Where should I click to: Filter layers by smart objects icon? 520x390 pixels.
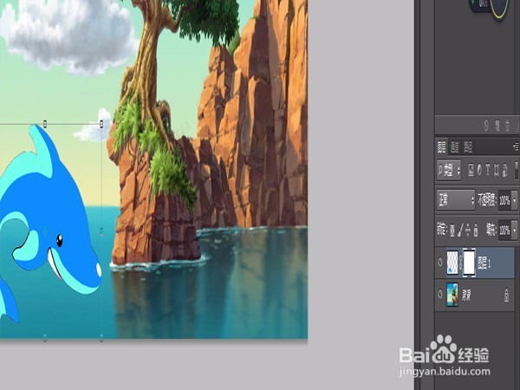505,171
